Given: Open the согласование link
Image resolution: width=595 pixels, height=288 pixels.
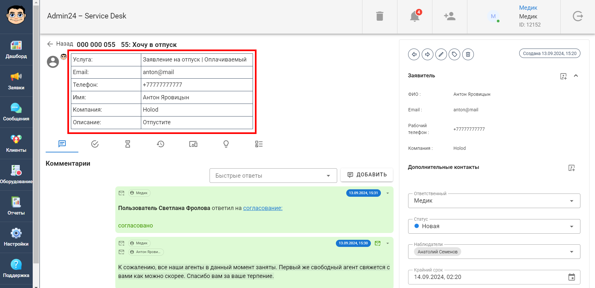Looking at the screenshot, I should (263, 208).
